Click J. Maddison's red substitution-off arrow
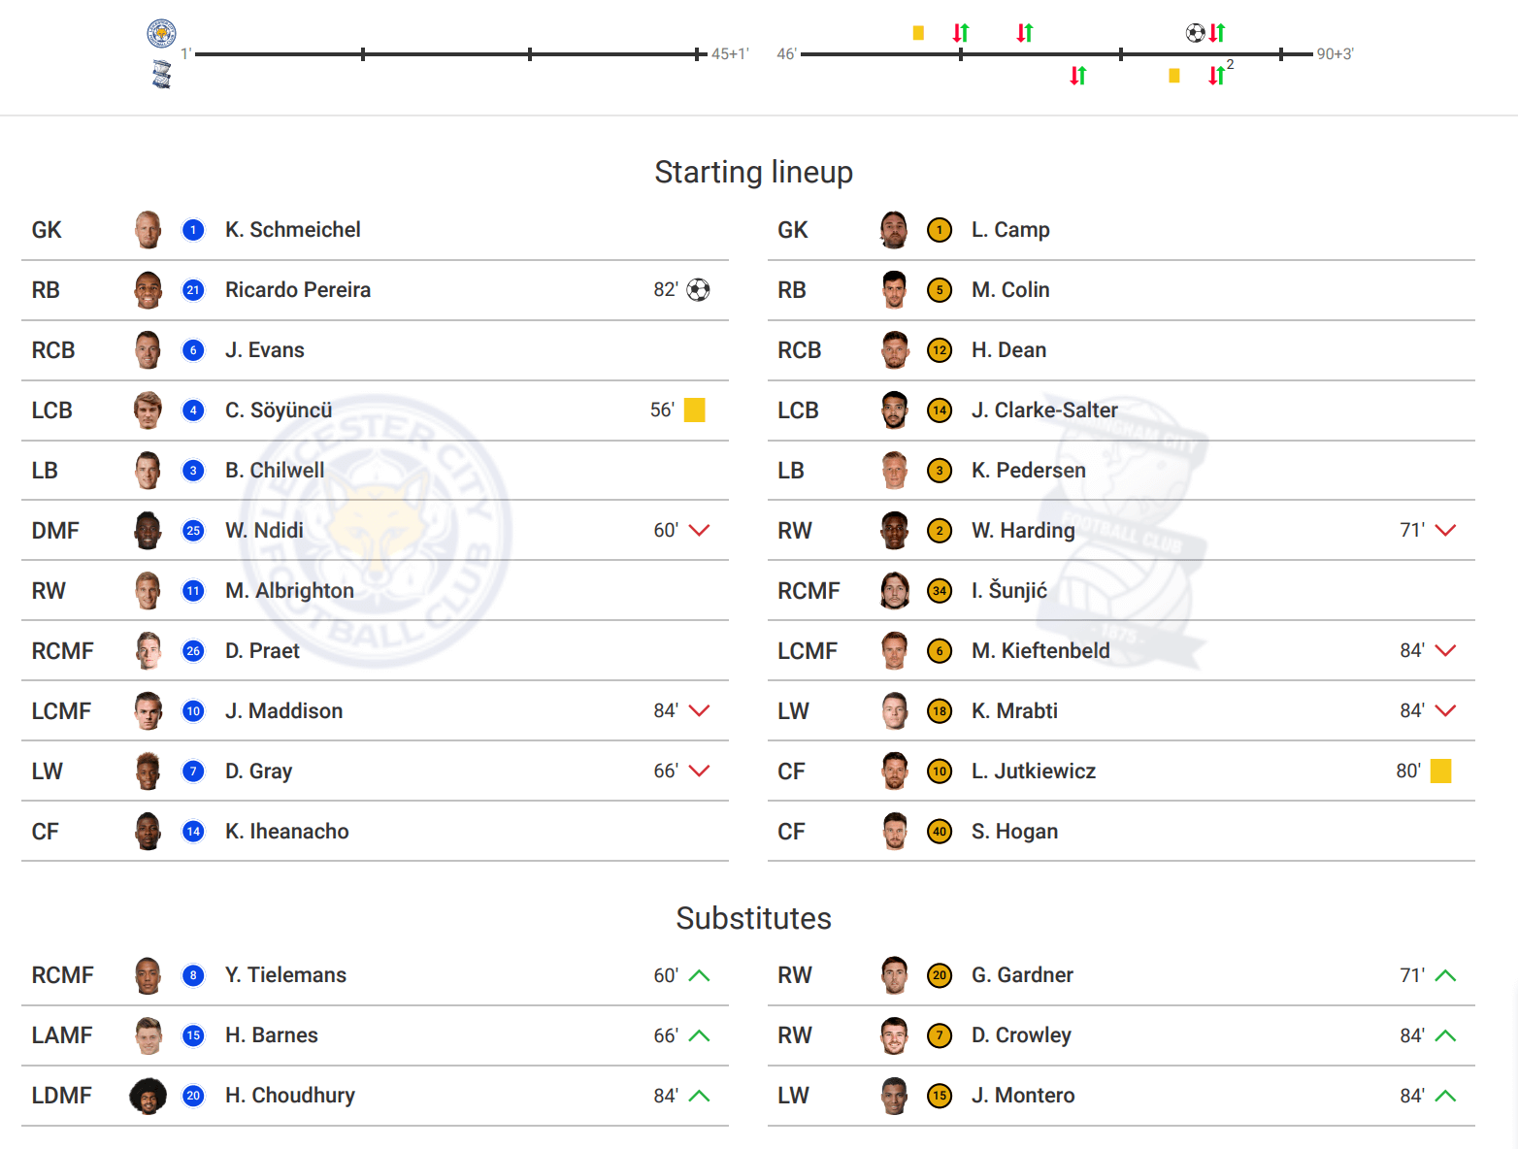This screenshot has width=1518, height=1149. coord(700,710)
